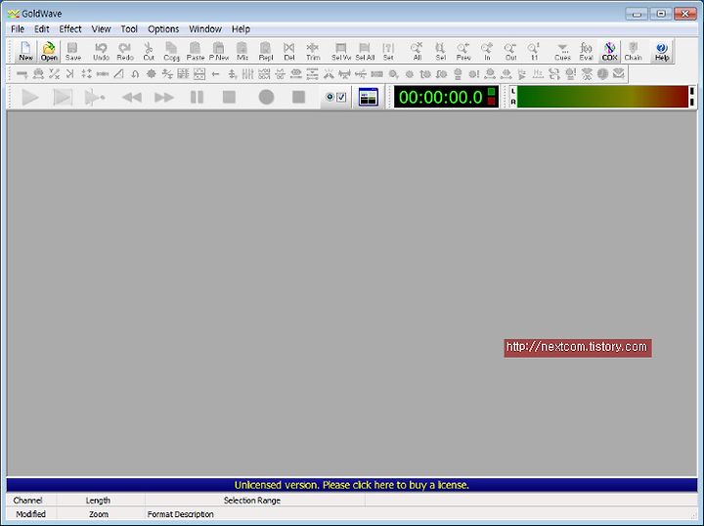Click the Length status bar cell
This screenshot has height=526, width=704.
[x=101, y=500]
